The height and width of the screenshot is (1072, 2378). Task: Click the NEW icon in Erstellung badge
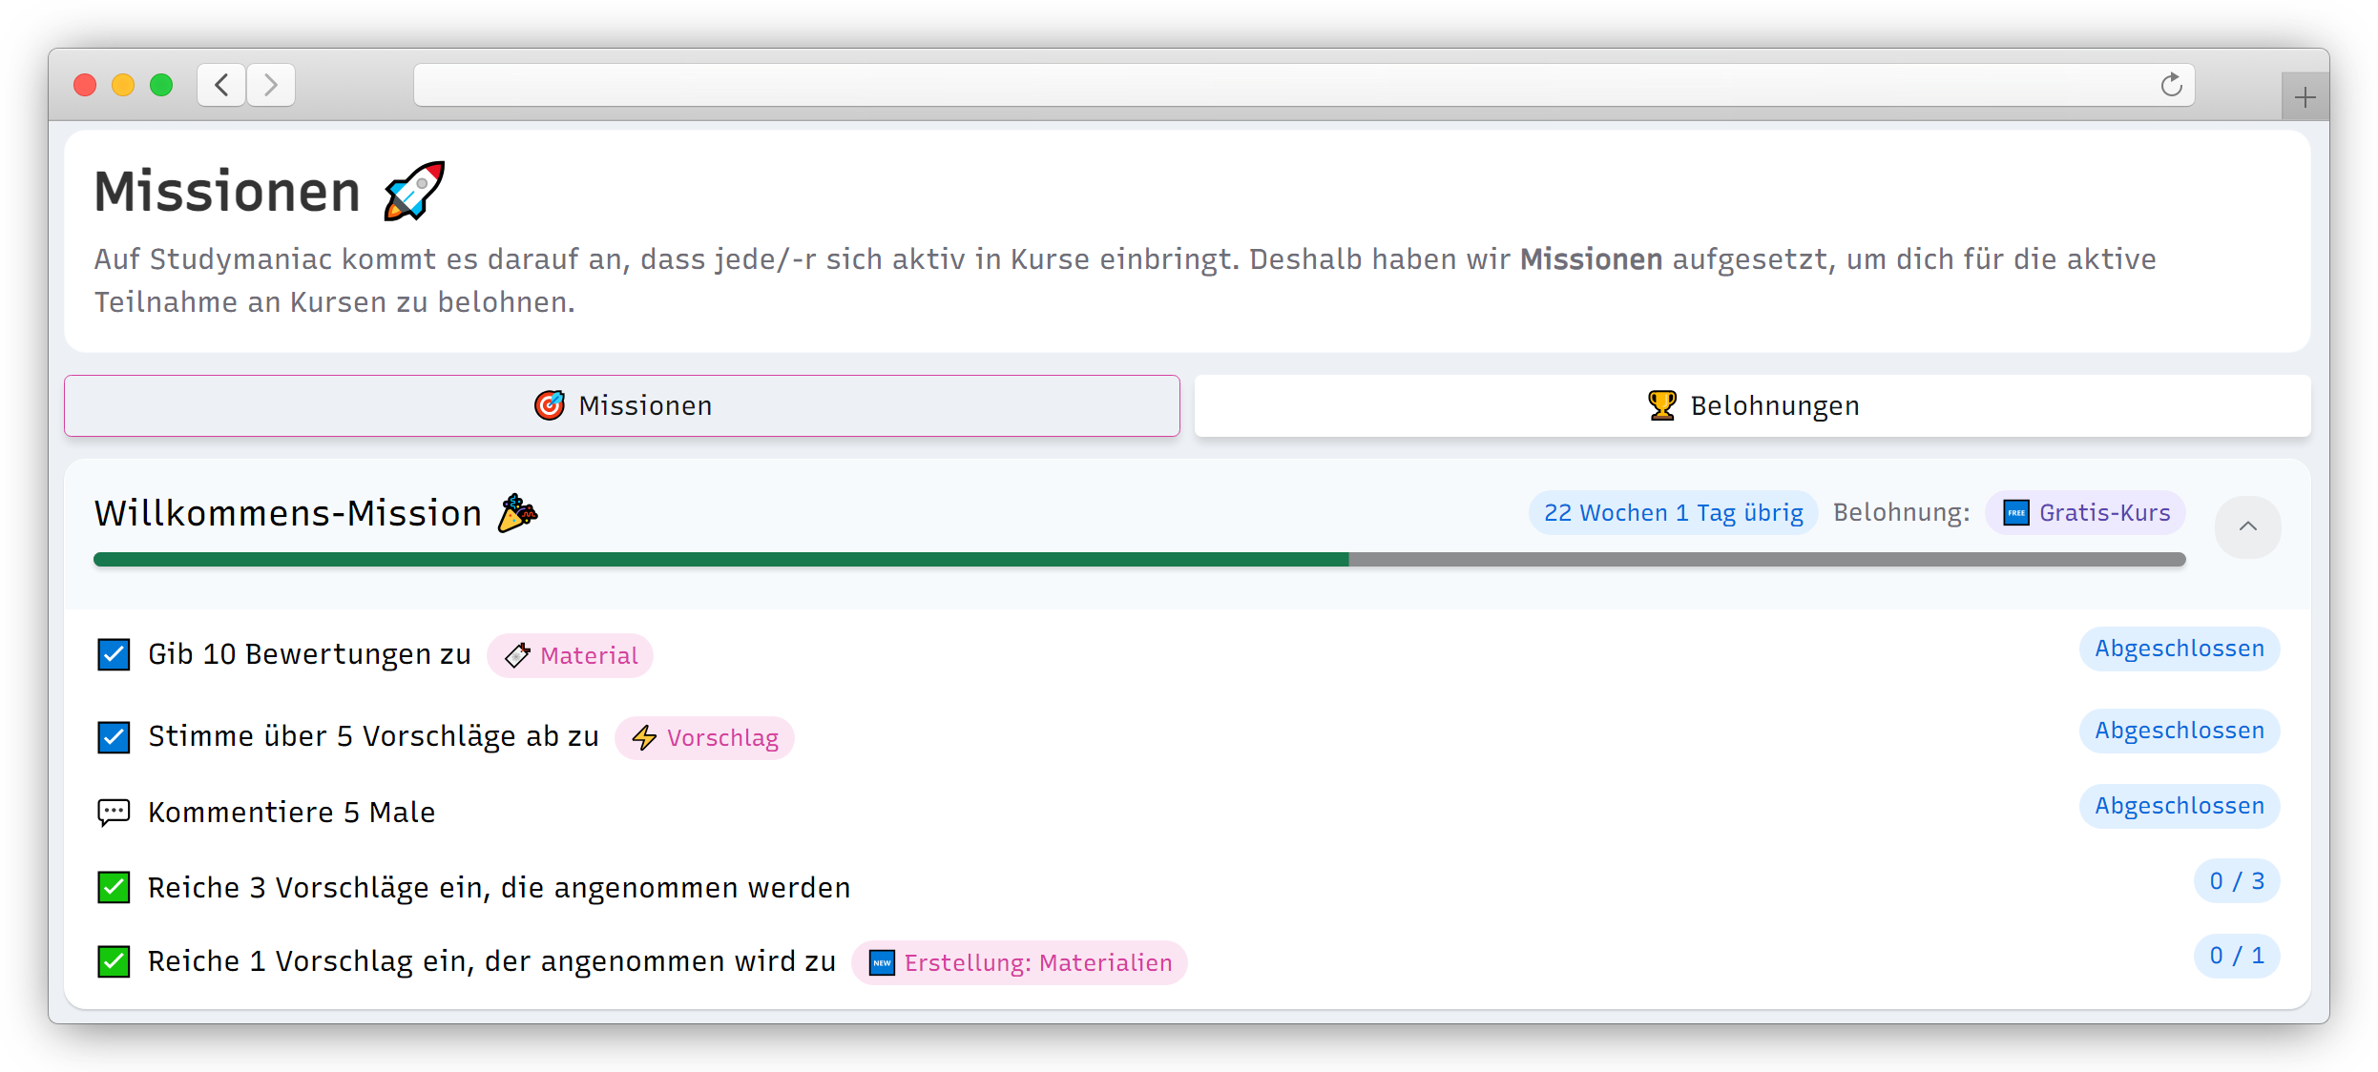(x=882, y=962)
